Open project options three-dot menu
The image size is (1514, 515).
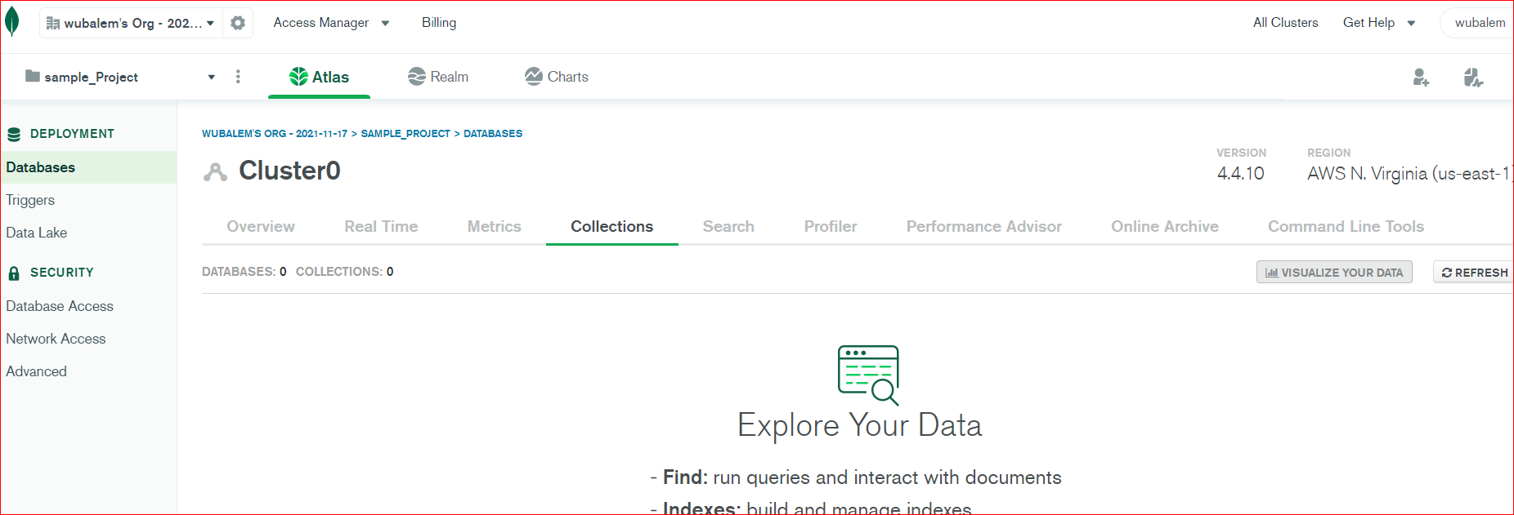238,77
